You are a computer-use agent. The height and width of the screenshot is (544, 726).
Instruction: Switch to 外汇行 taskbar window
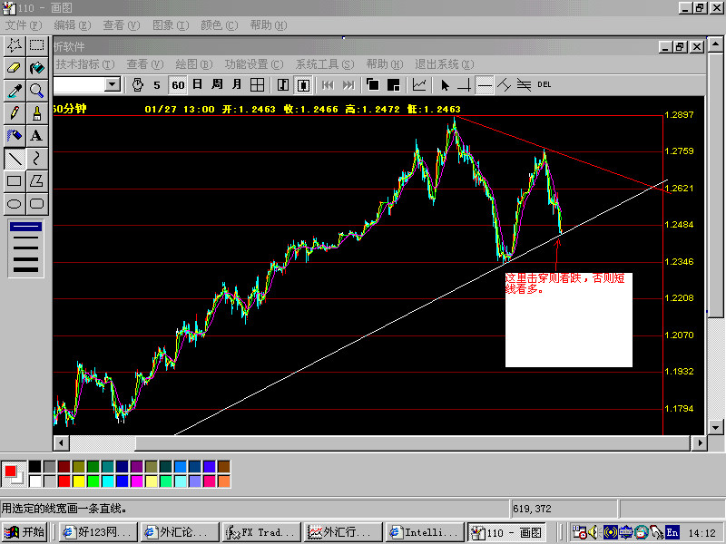click(x=343, y=532)
